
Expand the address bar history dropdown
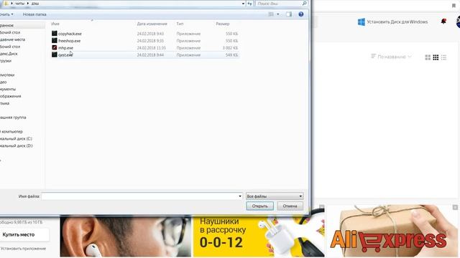pos(243,4)
